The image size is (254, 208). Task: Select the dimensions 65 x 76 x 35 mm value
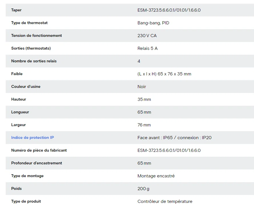coord(164,74)
